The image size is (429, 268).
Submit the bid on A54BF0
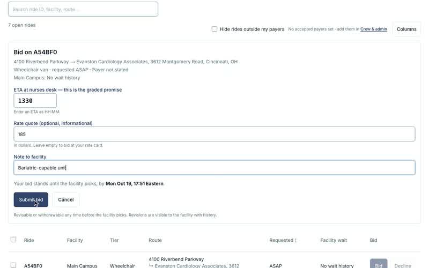click(x=31, y=199)
